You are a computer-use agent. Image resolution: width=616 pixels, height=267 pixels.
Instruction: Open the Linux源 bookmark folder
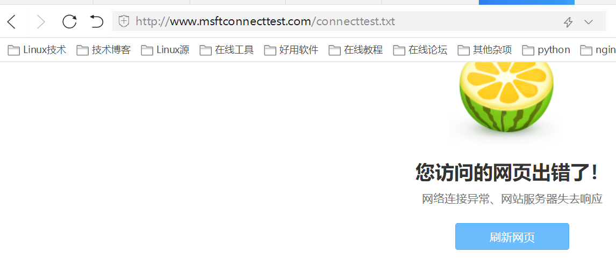(x=166, y=50)
